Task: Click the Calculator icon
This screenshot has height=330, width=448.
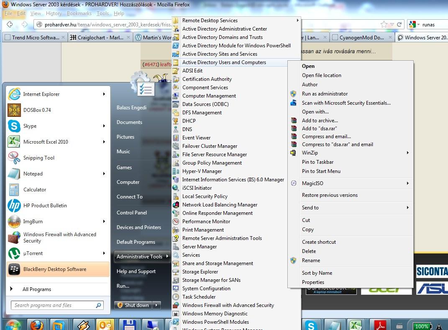Action: (14, 190)
